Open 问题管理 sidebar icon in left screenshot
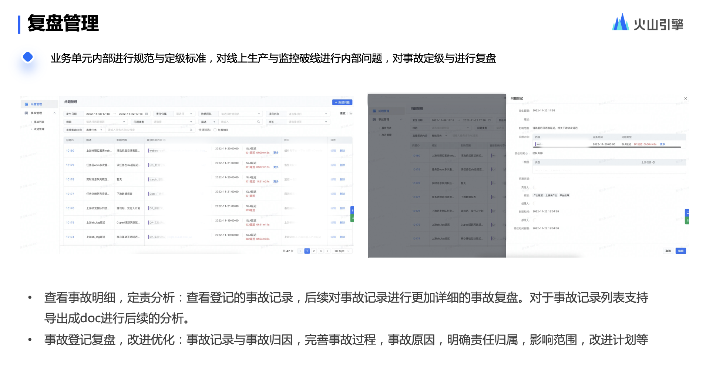706x367 pixels. [26, 104]
